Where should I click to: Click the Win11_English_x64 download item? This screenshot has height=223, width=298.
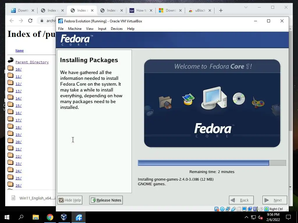click(x=33, y=198)
